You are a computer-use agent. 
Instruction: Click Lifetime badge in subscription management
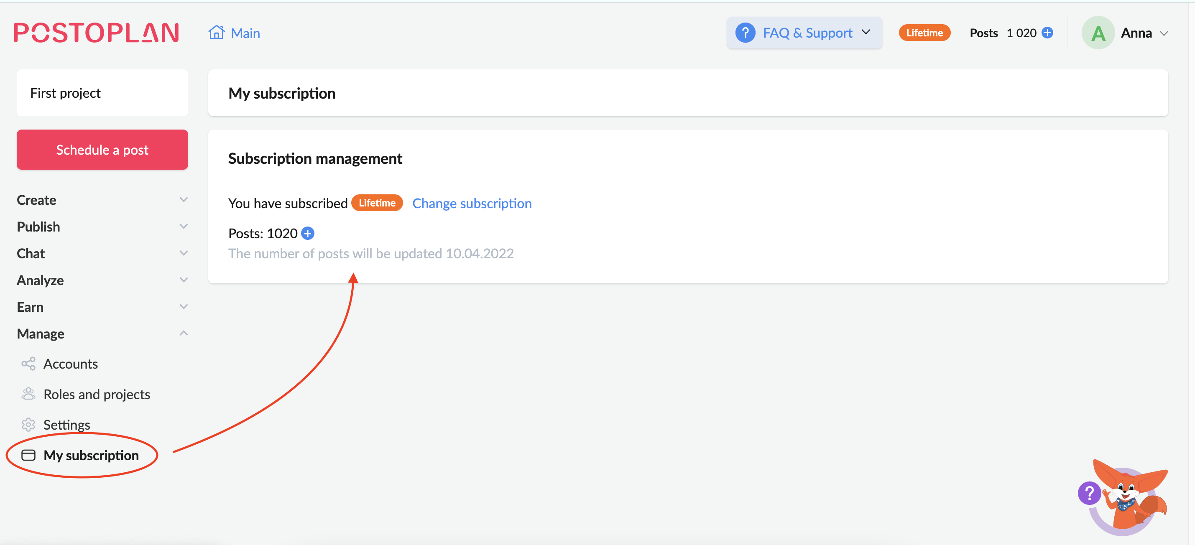point(377,203)
